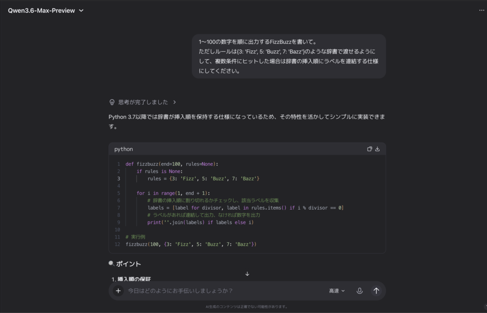Click the ellipsis icon at top right

(x=481, y=10)
